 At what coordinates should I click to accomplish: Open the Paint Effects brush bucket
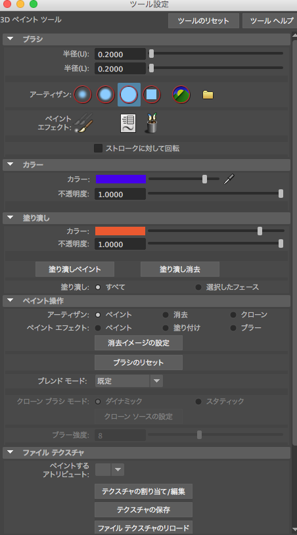[x=151, y=123]
